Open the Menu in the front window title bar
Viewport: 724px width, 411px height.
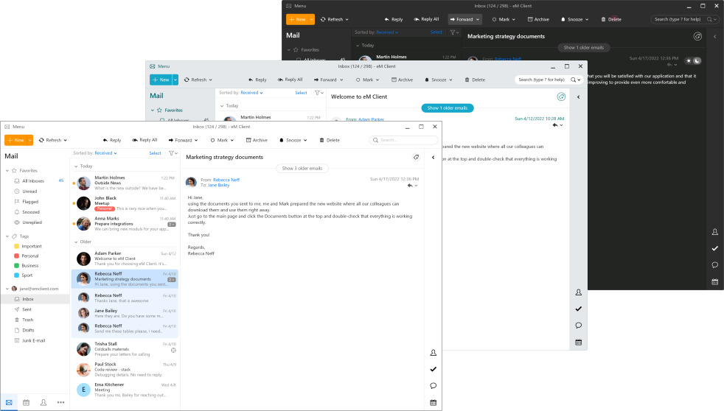pos(14,127)
